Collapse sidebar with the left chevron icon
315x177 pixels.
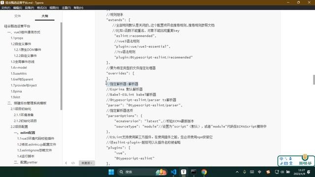(x=66, y=163)
